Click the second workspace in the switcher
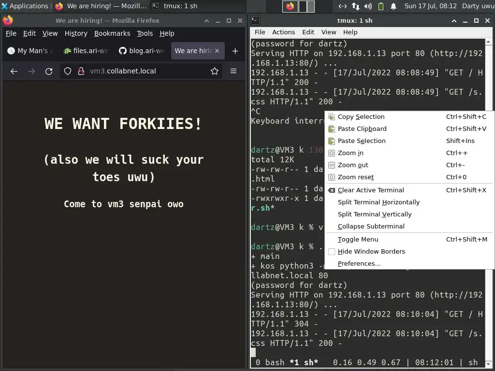 (306, 6)
